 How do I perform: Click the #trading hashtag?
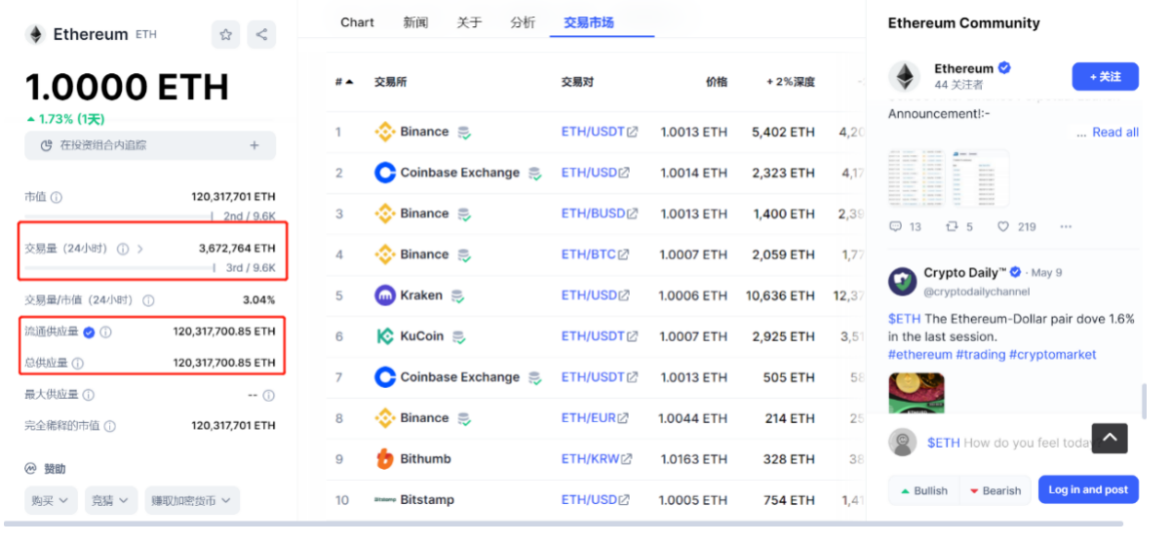click(x=980, y=355)
